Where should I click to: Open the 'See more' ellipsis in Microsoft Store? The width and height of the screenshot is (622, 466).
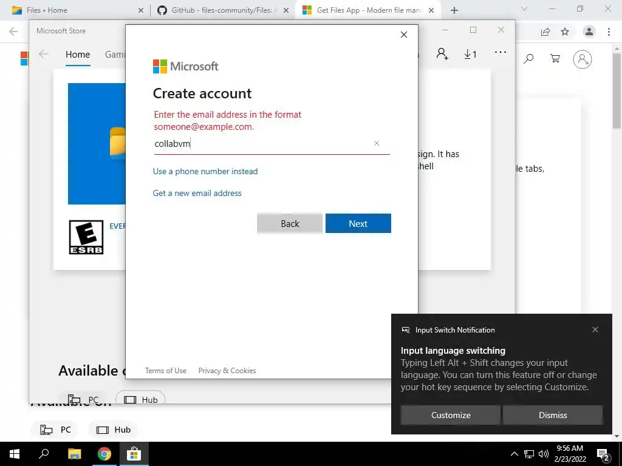pos(501,52)
